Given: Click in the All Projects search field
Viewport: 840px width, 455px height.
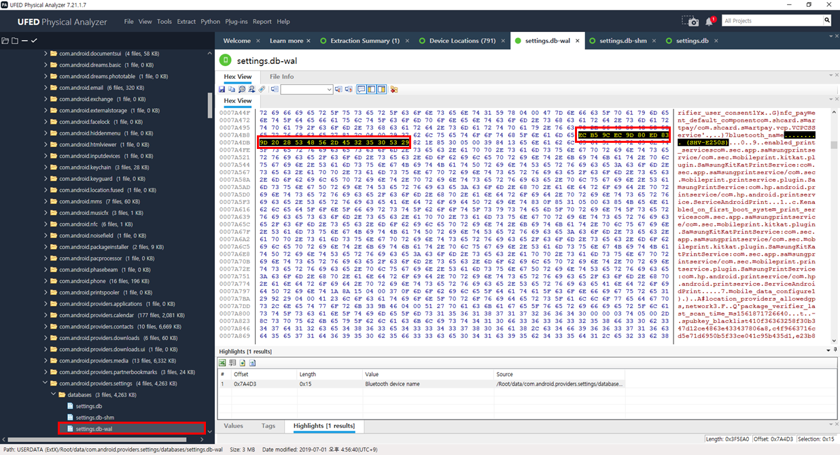Looking at the screenshot, I should [x=771, y=21].
